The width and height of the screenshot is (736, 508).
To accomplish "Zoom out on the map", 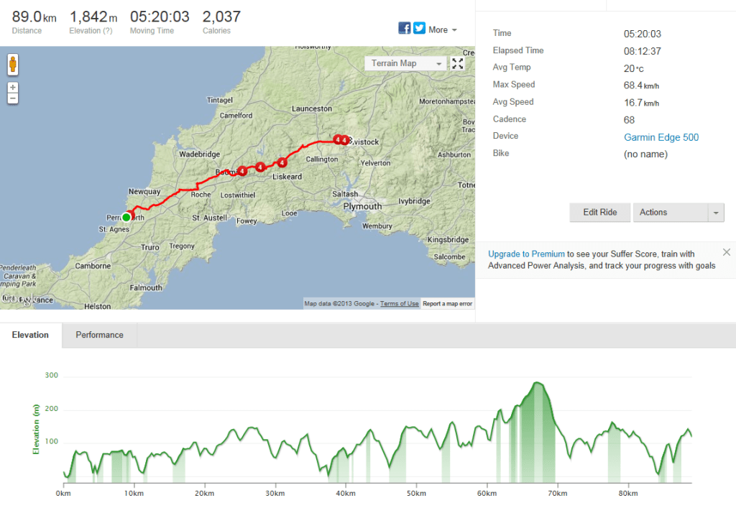I will coord(13,98).
